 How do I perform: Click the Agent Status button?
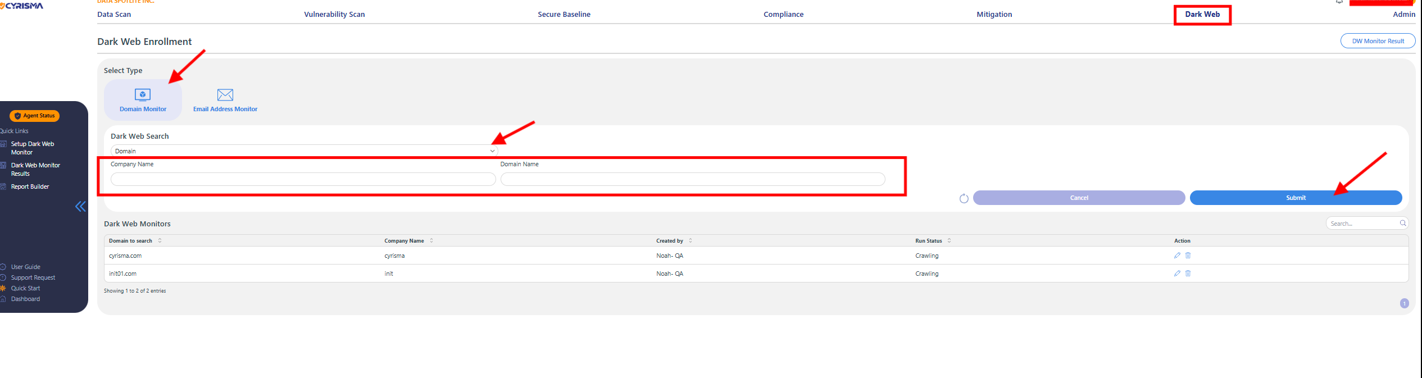34,116
